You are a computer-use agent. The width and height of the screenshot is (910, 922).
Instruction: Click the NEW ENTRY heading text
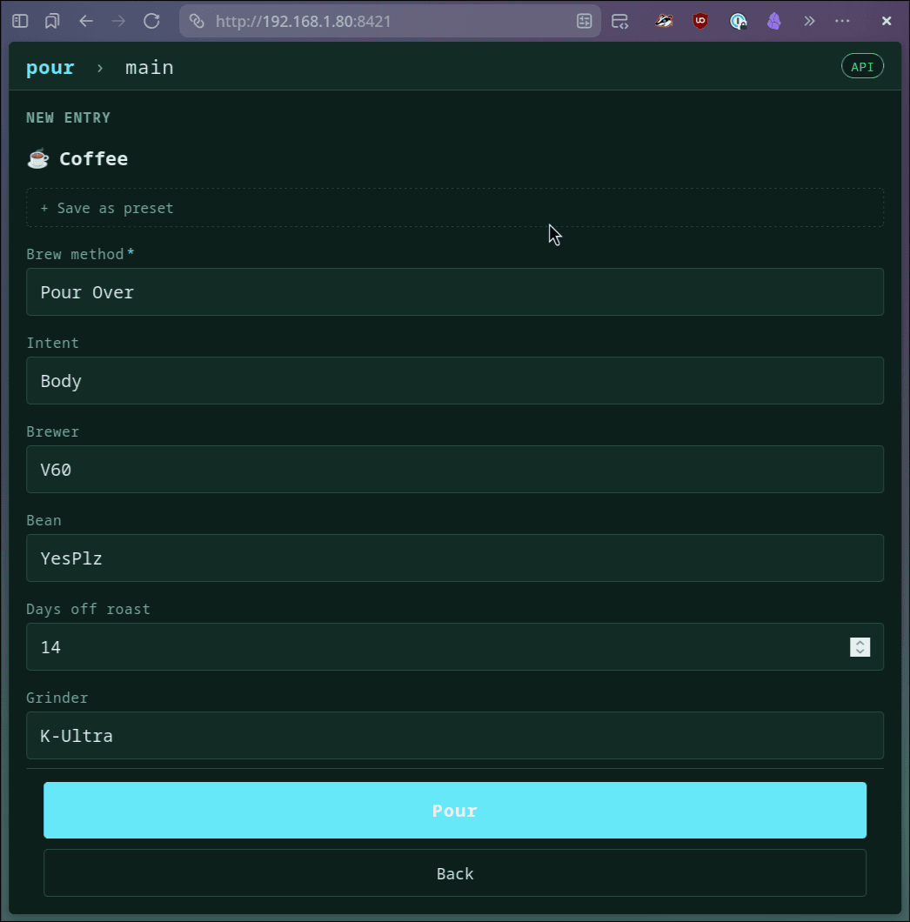pyautogui.click(x=68, y=117)
